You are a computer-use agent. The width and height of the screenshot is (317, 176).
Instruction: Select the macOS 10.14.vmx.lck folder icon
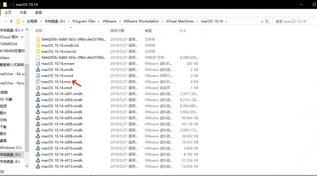(x=38, y=51)
